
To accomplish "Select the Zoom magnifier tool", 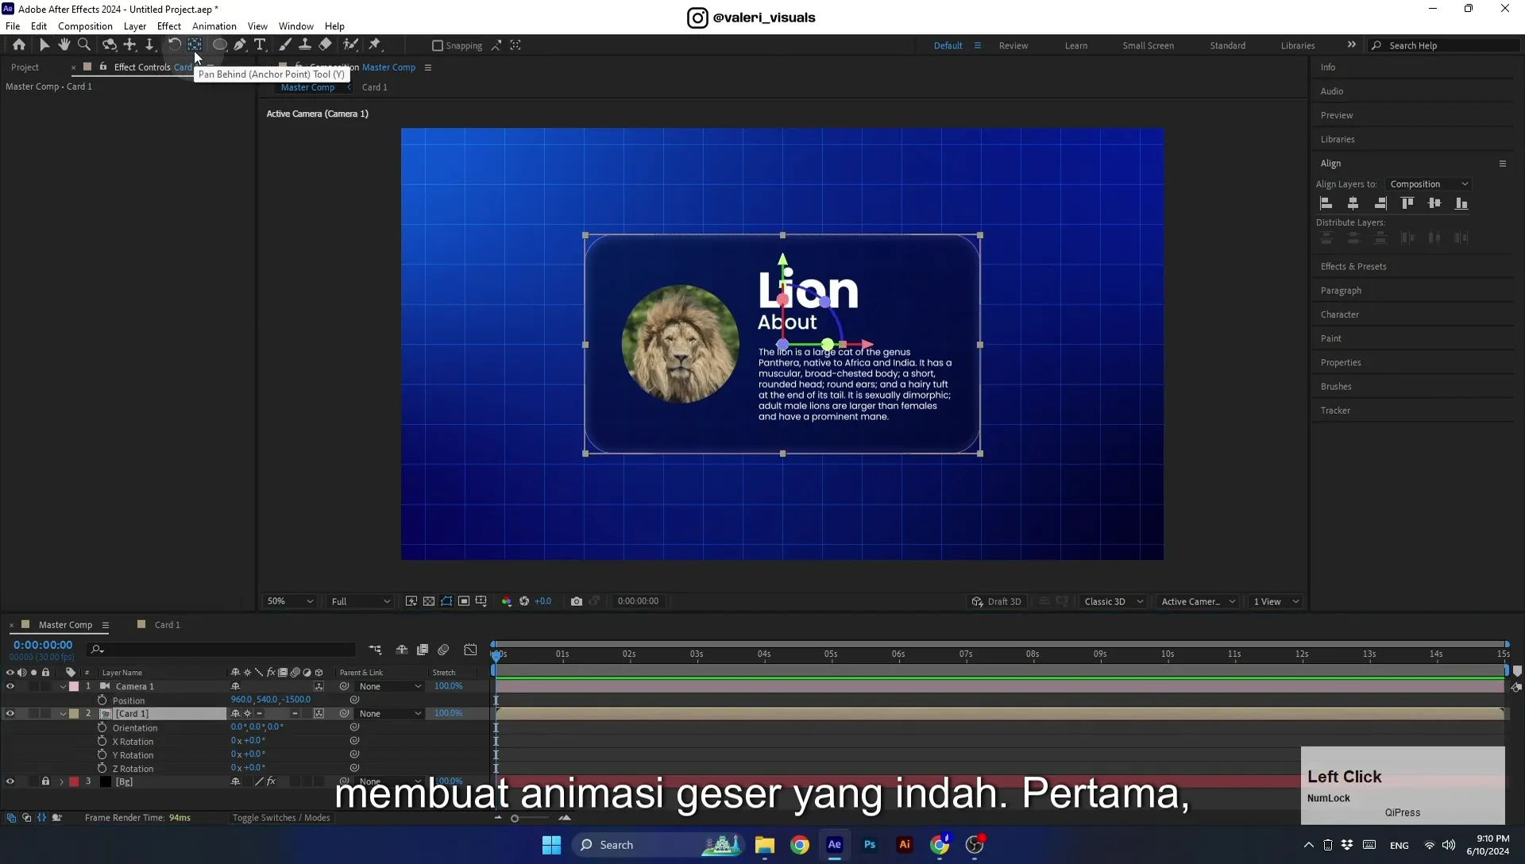I will 84,45.
